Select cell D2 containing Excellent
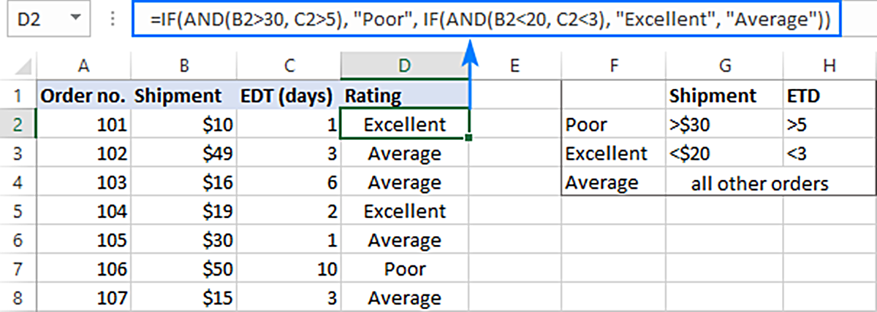This screenshot has height=312, width=877. (x=405, y=125)
